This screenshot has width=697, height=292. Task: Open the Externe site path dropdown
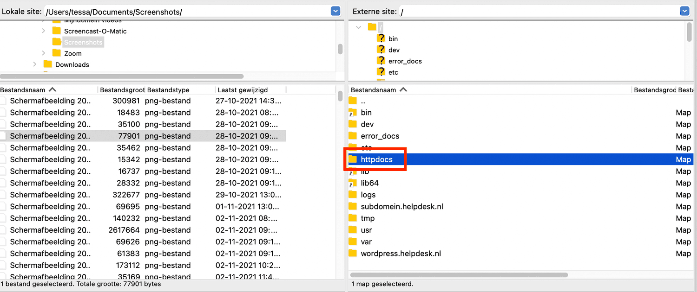tap(684, 11)
